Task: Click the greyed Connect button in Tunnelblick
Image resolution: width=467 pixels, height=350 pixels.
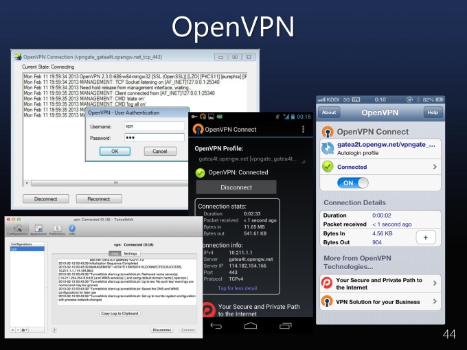Action: coord(188,330)
